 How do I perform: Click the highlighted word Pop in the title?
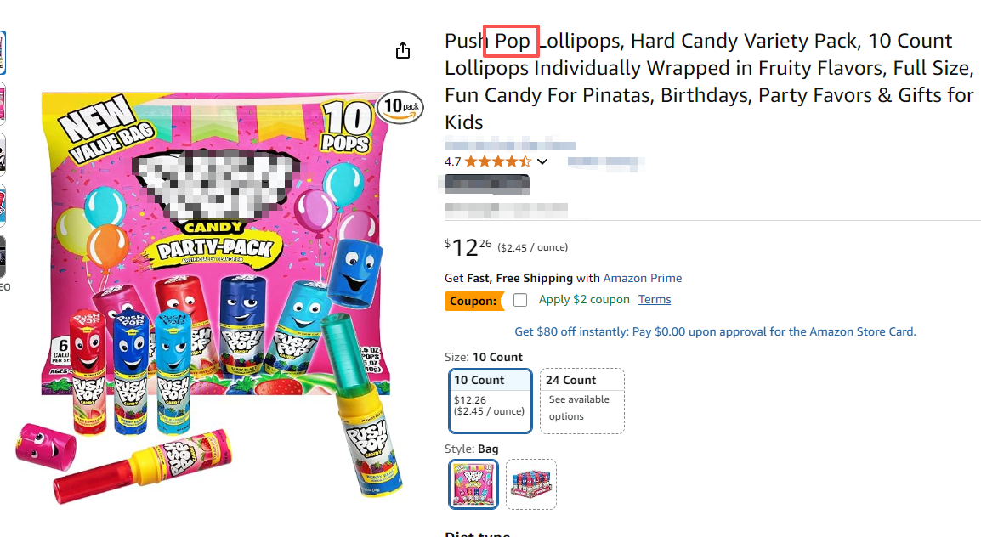[511, 40]
